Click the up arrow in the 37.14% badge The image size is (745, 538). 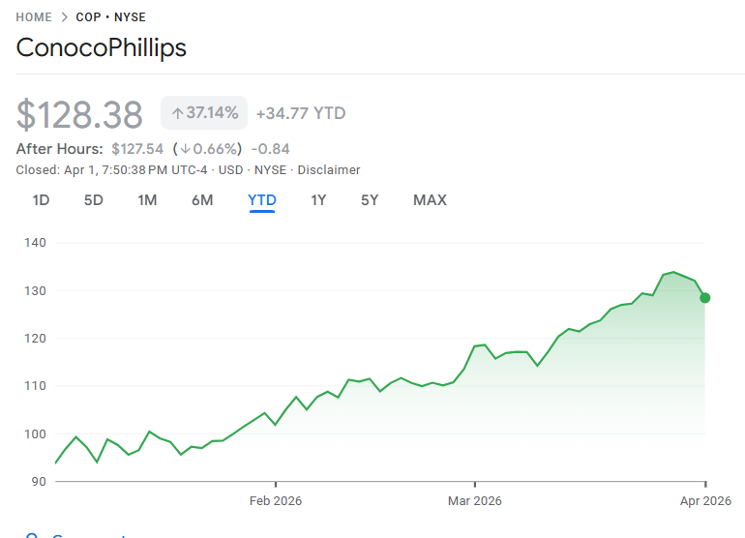(x=177, y=113)
